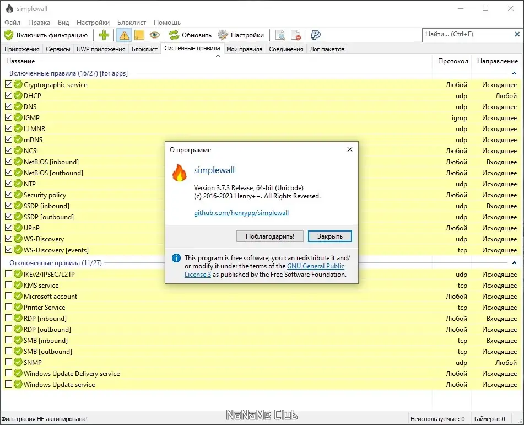Screen dimensions: 524x425
Task: Select the Windows Update Delivery service row
Action: (262, 373)
